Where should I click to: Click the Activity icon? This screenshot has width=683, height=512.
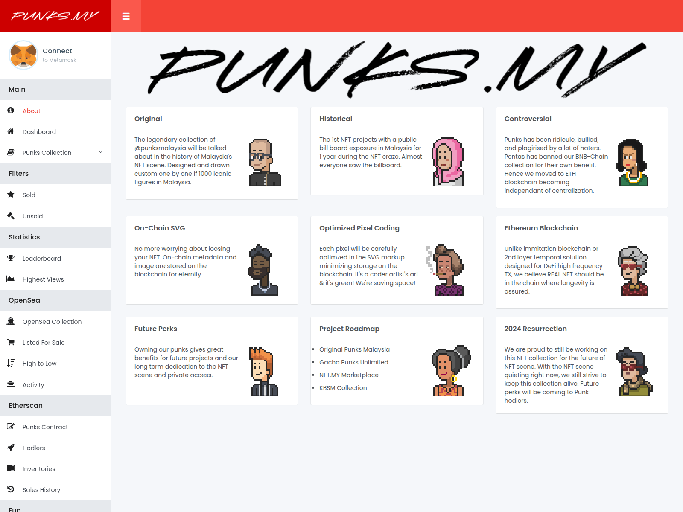11,384
